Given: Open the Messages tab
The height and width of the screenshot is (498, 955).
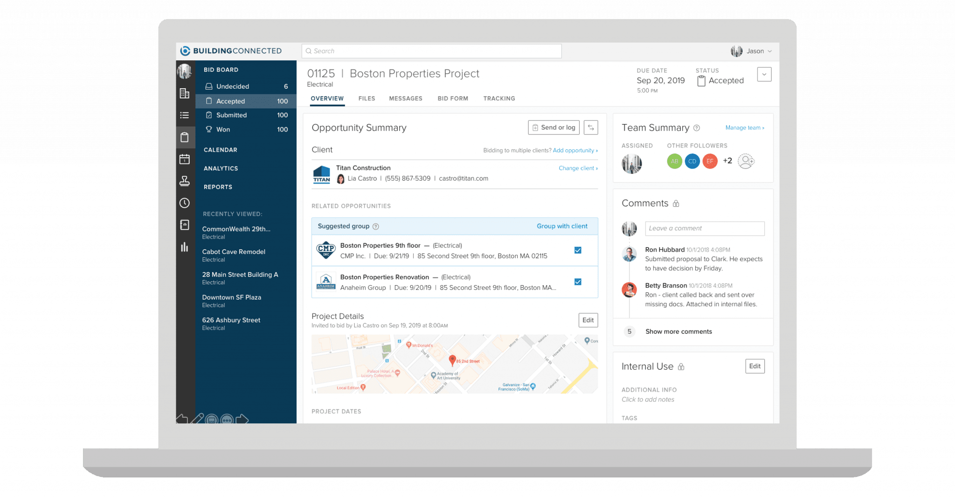Looking at the screenshot, I should 406,98.
